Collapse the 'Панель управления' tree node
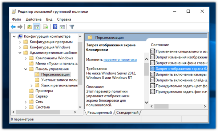This screenshot has height=131, width=218. pos(26,69)
